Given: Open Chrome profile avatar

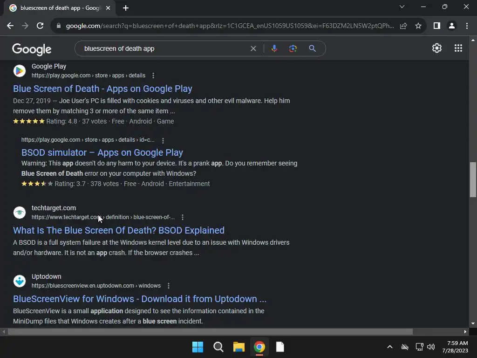Looking at the screenshot, I should coord(452,26).
